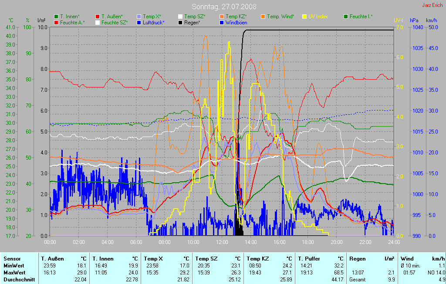Screen dimensions: 446x284
Task: Select the 'Temp X*' legend label
Action: 152,17
